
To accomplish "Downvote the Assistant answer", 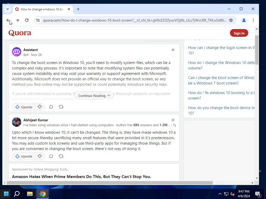I will click(x=40, y=107).
